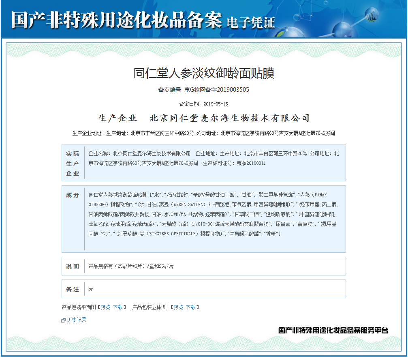Image resolution: width=408 pixels, height=357 pixels.
Task: Select the license number 京妆20160011
Action: (251, 163)
